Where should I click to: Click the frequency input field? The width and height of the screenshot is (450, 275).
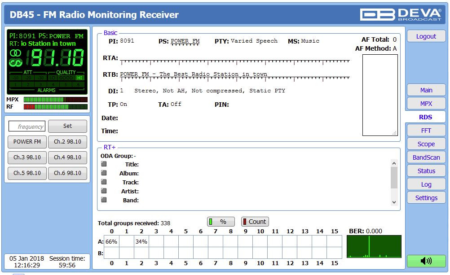pyautogui.click(x=27, y=126)
